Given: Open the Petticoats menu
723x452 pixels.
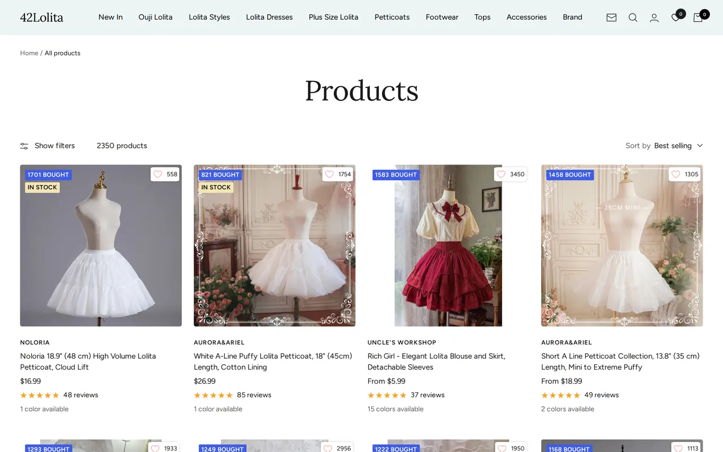Looking at the screenshot, I should (392, 18).
